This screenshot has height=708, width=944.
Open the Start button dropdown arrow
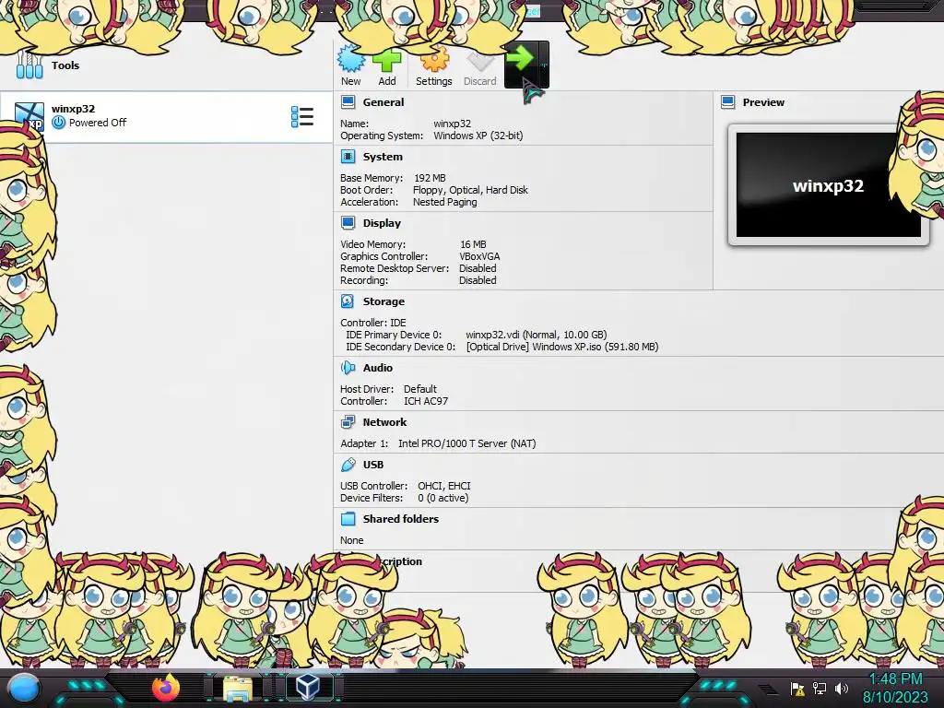tap(543, 65)
